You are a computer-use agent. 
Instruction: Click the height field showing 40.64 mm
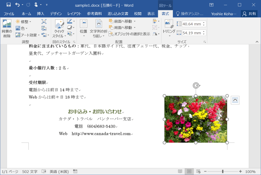coord(192,24)
